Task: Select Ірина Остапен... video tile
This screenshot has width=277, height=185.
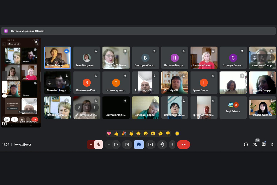Action: point(204,108)
